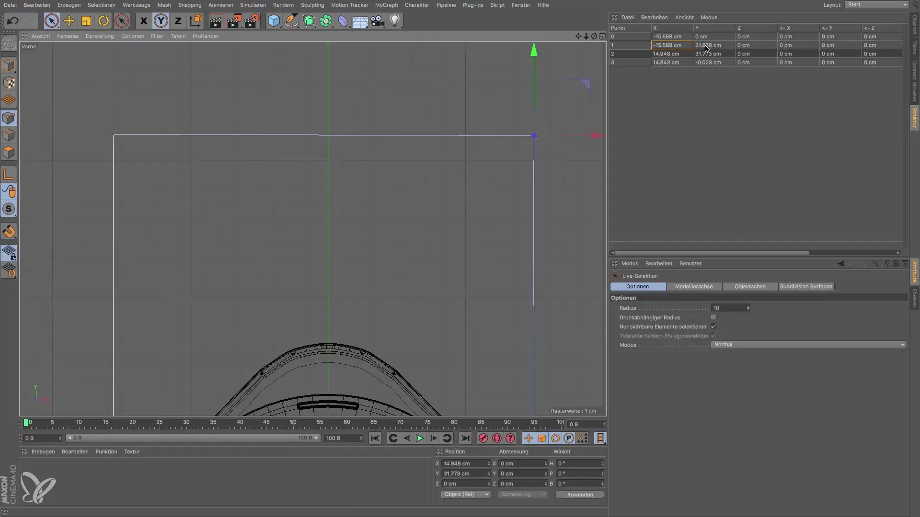
Task: Toggle Druckabhängiger Radius checkbox
Action: point(713,317)
